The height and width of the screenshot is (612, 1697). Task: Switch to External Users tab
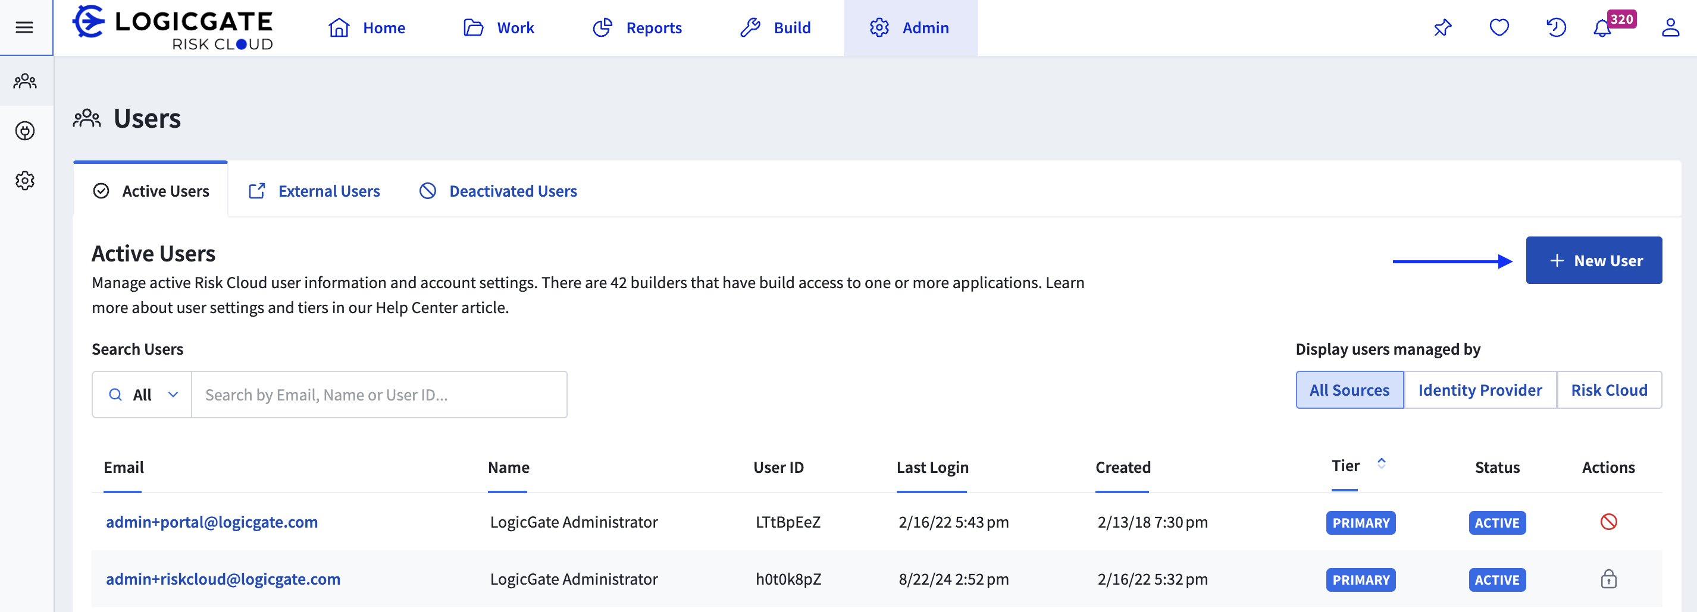point(314,191)
